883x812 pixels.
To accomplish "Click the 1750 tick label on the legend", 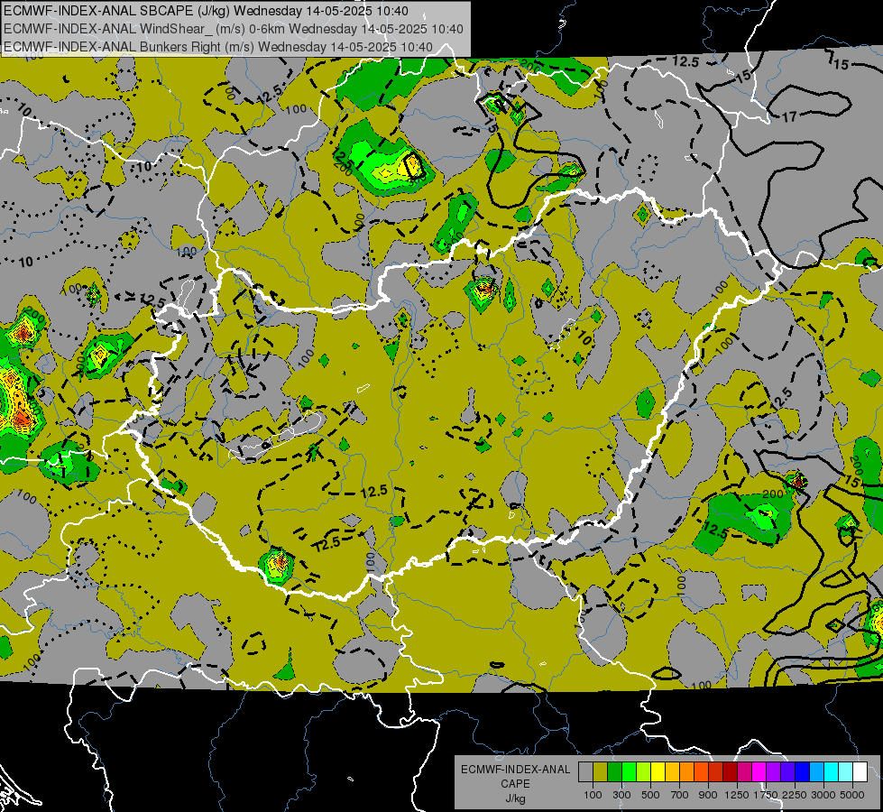I will click(766, 795).
